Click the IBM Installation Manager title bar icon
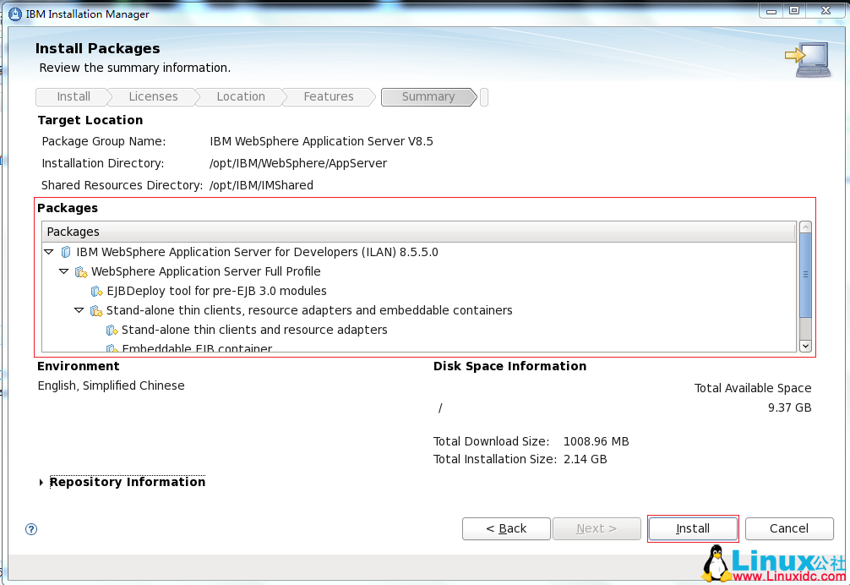The image size is (850, 585). (x=14, y=14)
